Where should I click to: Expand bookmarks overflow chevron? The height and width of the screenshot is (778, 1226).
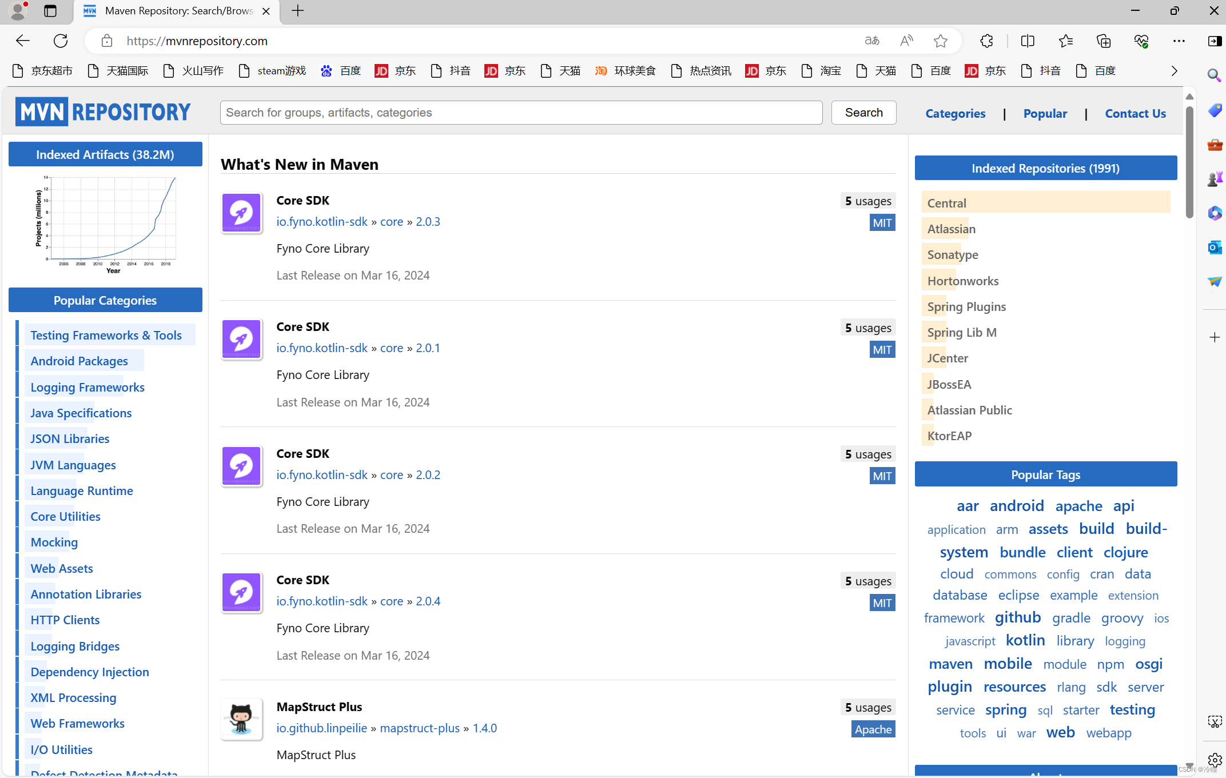1175,71
